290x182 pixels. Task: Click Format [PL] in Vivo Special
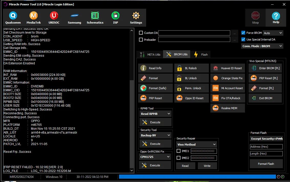point(265,88)
